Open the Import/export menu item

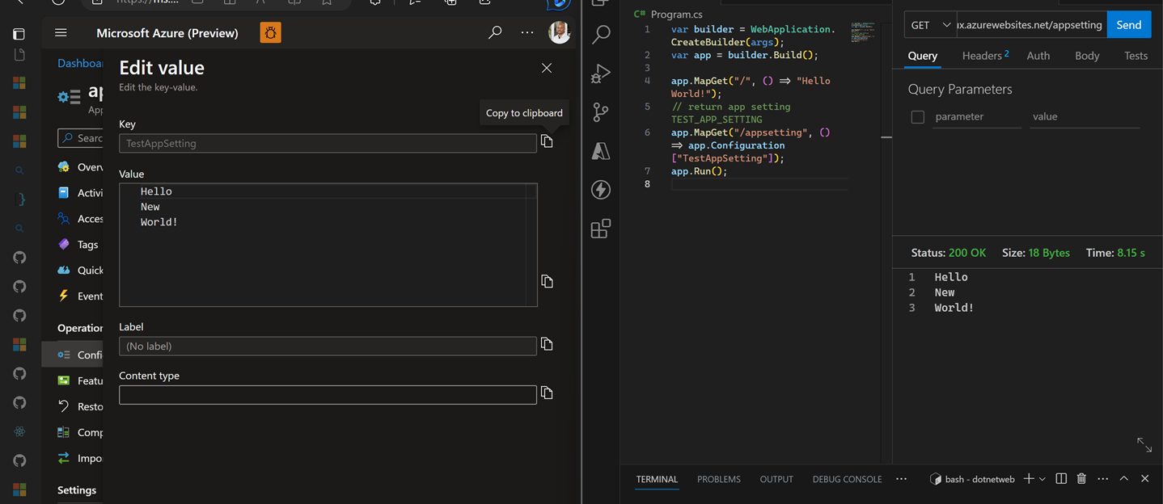coord(80,458)
